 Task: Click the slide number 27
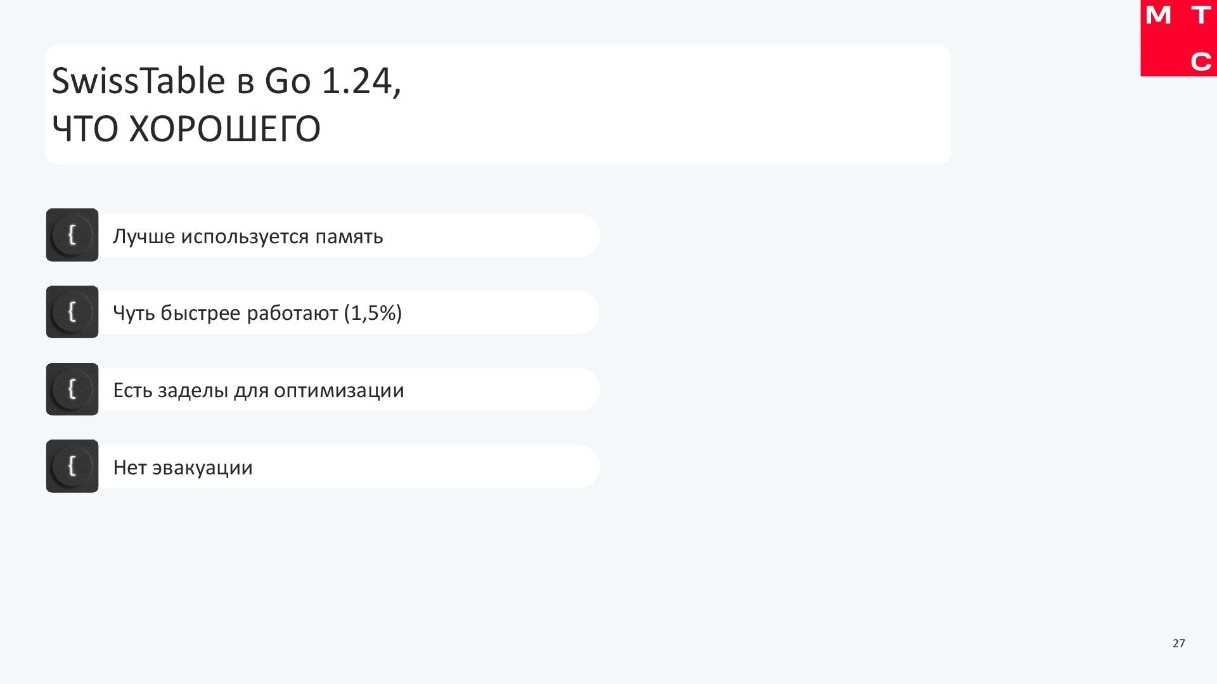point(1178,643)
